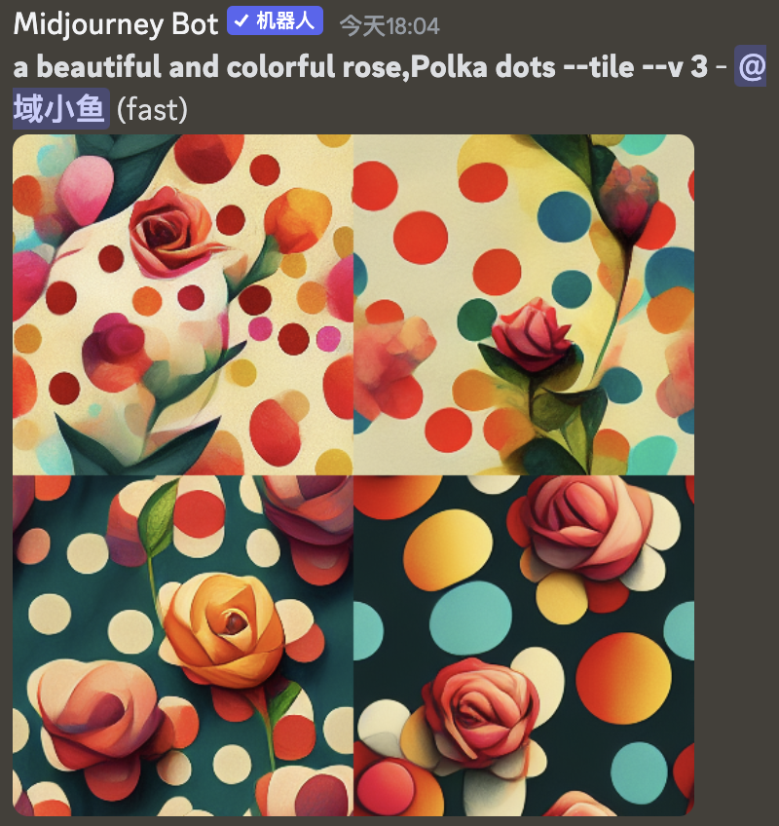Click the large orange gradient dot
Viewport: 779px width, 826px height.
(623, 679)
